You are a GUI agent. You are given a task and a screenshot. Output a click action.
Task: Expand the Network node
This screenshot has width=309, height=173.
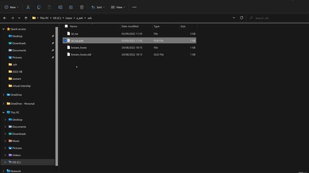point(3,171)
